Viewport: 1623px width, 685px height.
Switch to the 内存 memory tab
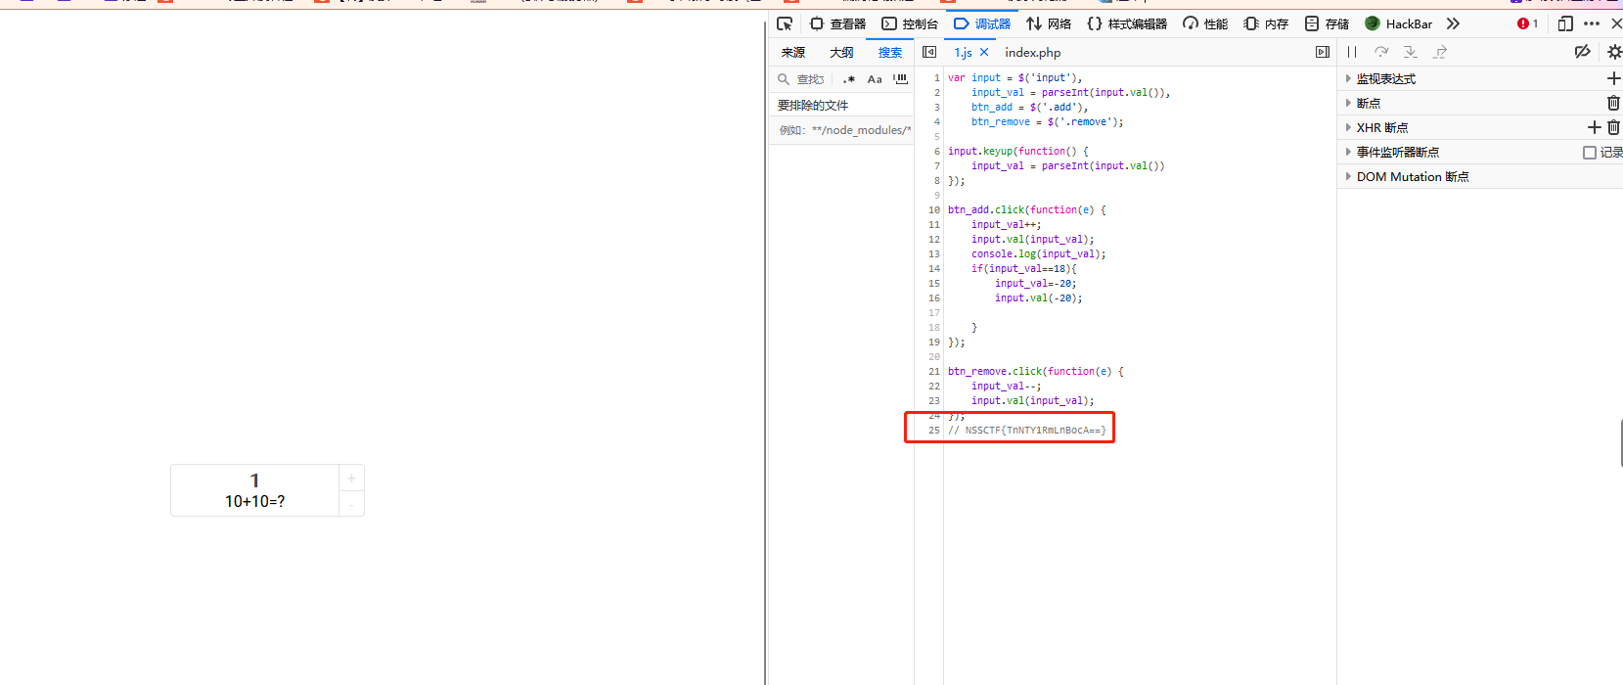point(1266,23)
